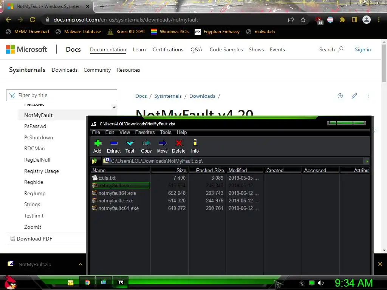
Task: Click the Filter by title input field
Action: point(62,95)
